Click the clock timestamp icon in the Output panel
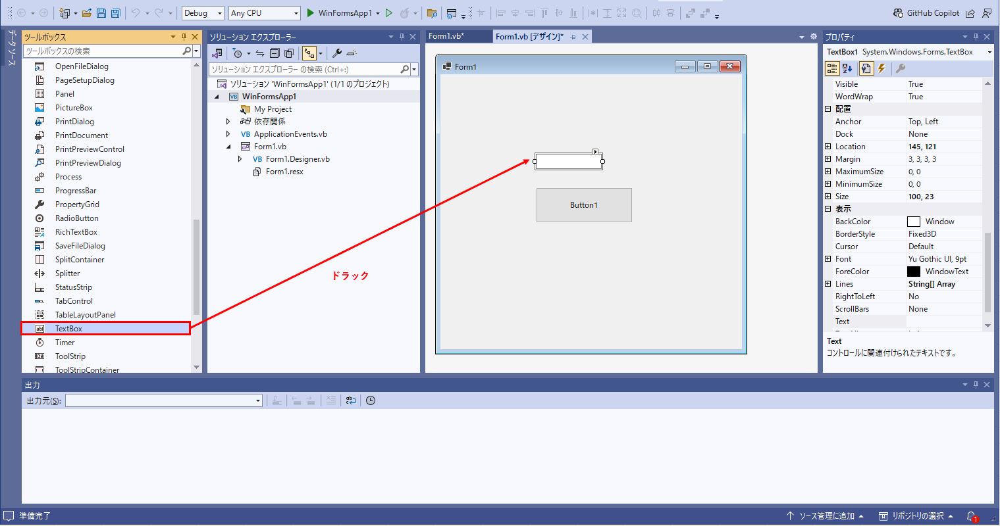Image resolution: width=1000 pixels, height=526 pixels. pos(371,400)
